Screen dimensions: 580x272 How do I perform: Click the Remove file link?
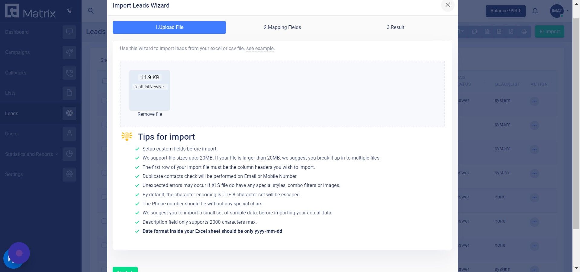point(150,114)
